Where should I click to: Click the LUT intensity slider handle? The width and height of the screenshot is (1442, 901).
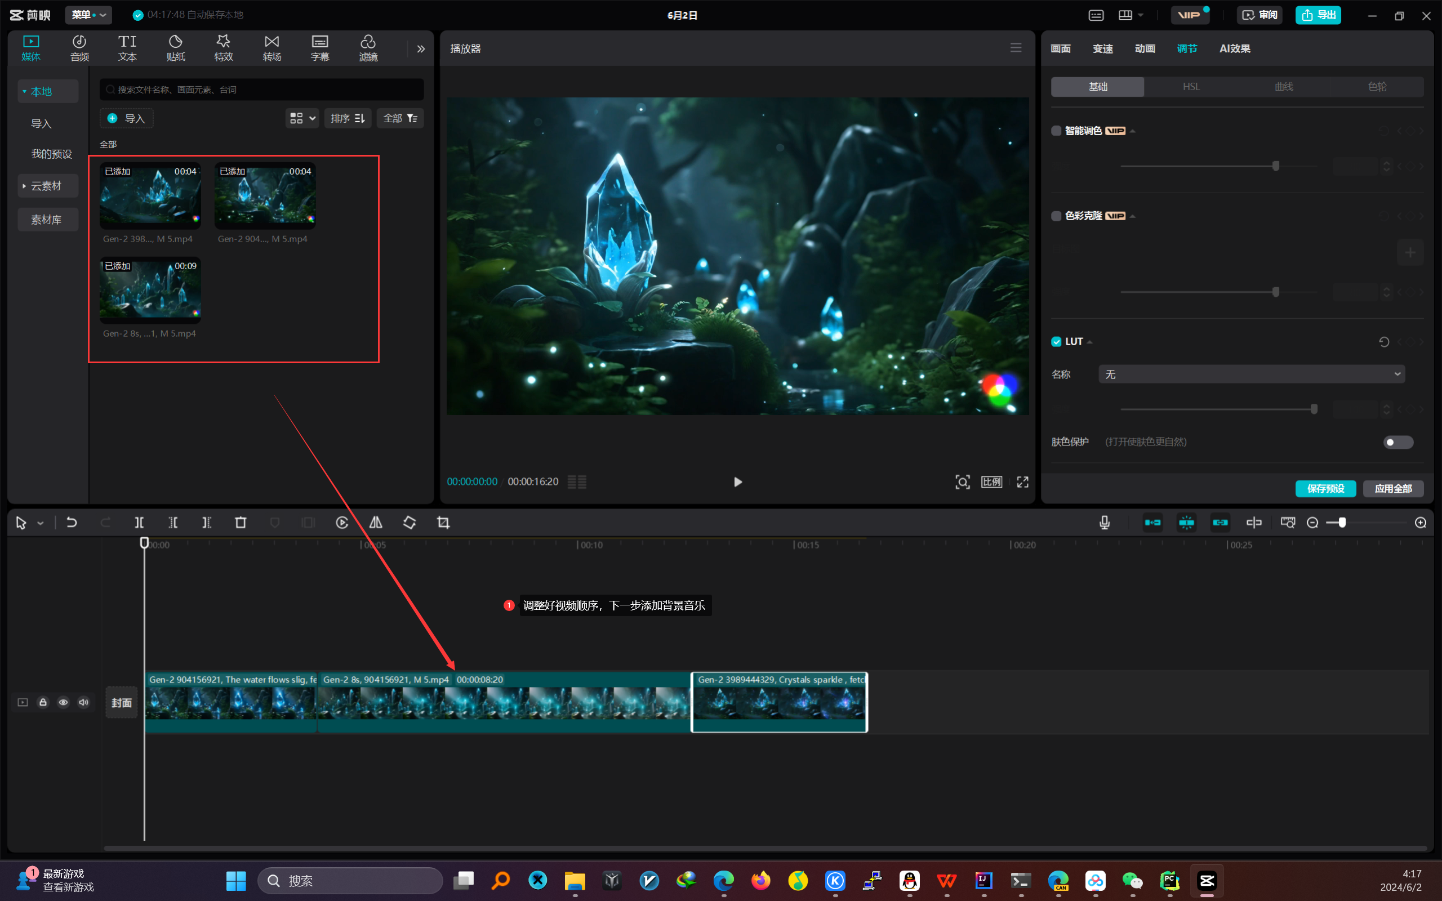click(1314, 409)
